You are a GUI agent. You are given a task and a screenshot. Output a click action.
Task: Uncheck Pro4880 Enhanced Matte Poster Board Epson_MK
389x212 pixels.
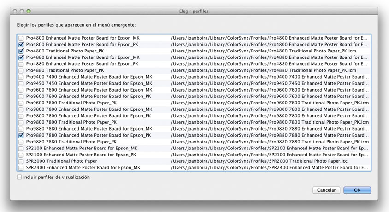pos(21,57)
